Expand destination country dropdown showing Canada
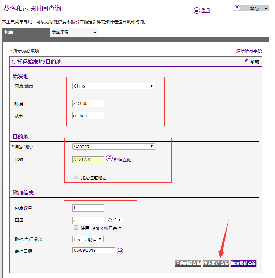 pos(114,147)
